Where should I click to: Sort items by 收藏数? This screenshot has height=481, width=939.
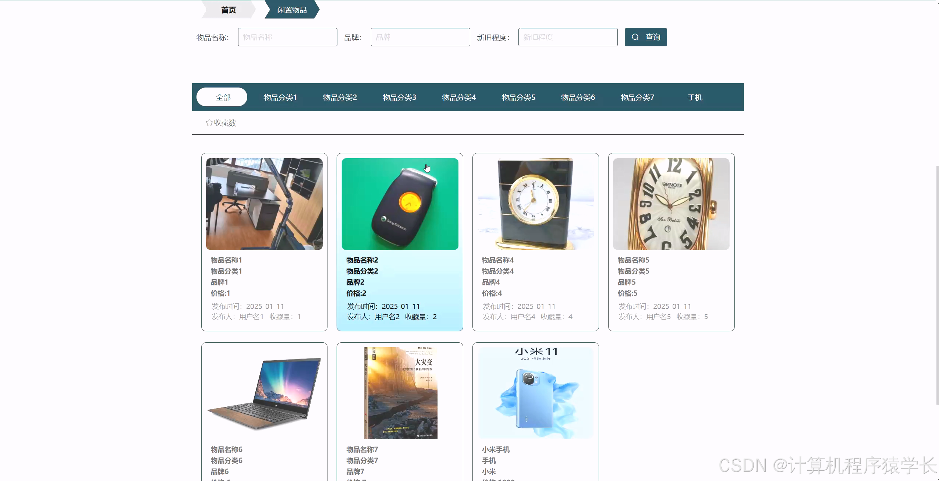221,123
